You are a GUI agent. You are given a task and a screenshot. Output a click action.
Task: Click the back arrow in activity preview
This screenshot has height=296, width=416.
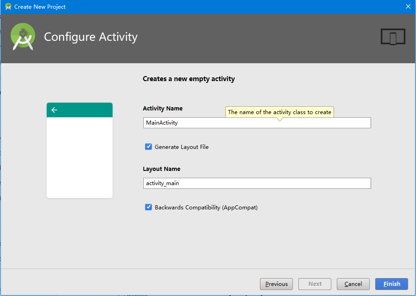tap(54, 110)
